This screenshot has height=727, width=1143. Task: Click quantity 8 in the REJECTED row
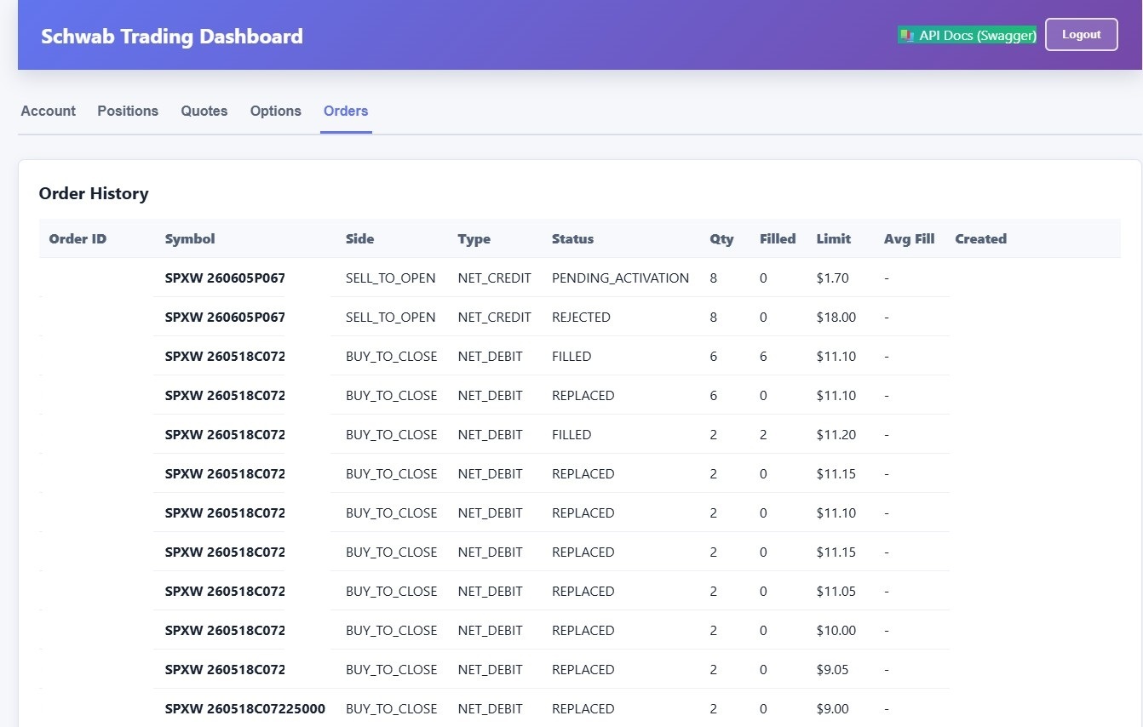point(714,318)
